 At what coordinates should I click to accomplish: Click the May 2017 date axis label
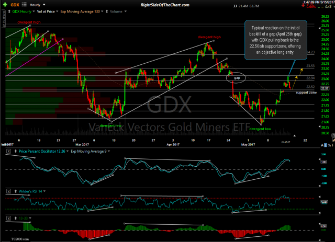248,144
